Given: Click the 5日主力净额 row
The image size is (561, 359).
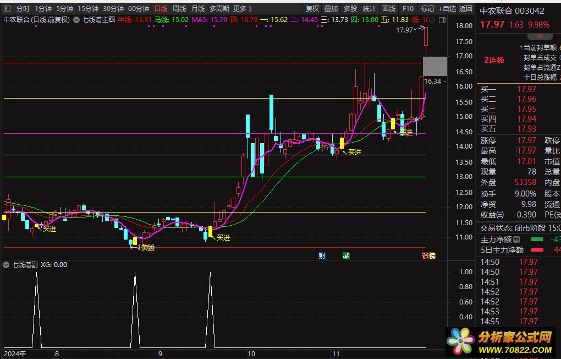Looking at the screenshot, I should [x=520, y=250].
